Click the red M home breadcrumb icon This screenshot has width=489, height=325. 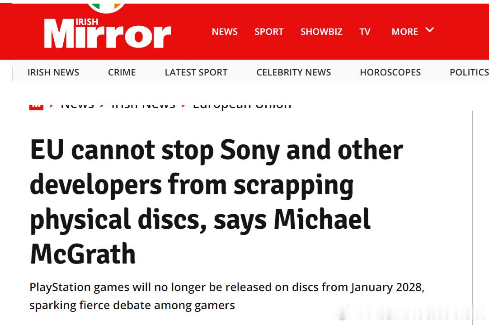pos(36,107)
